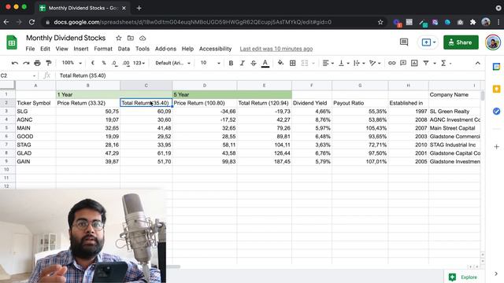Open the Add-ons menu

pyautogui.click(x=165, y=49)
